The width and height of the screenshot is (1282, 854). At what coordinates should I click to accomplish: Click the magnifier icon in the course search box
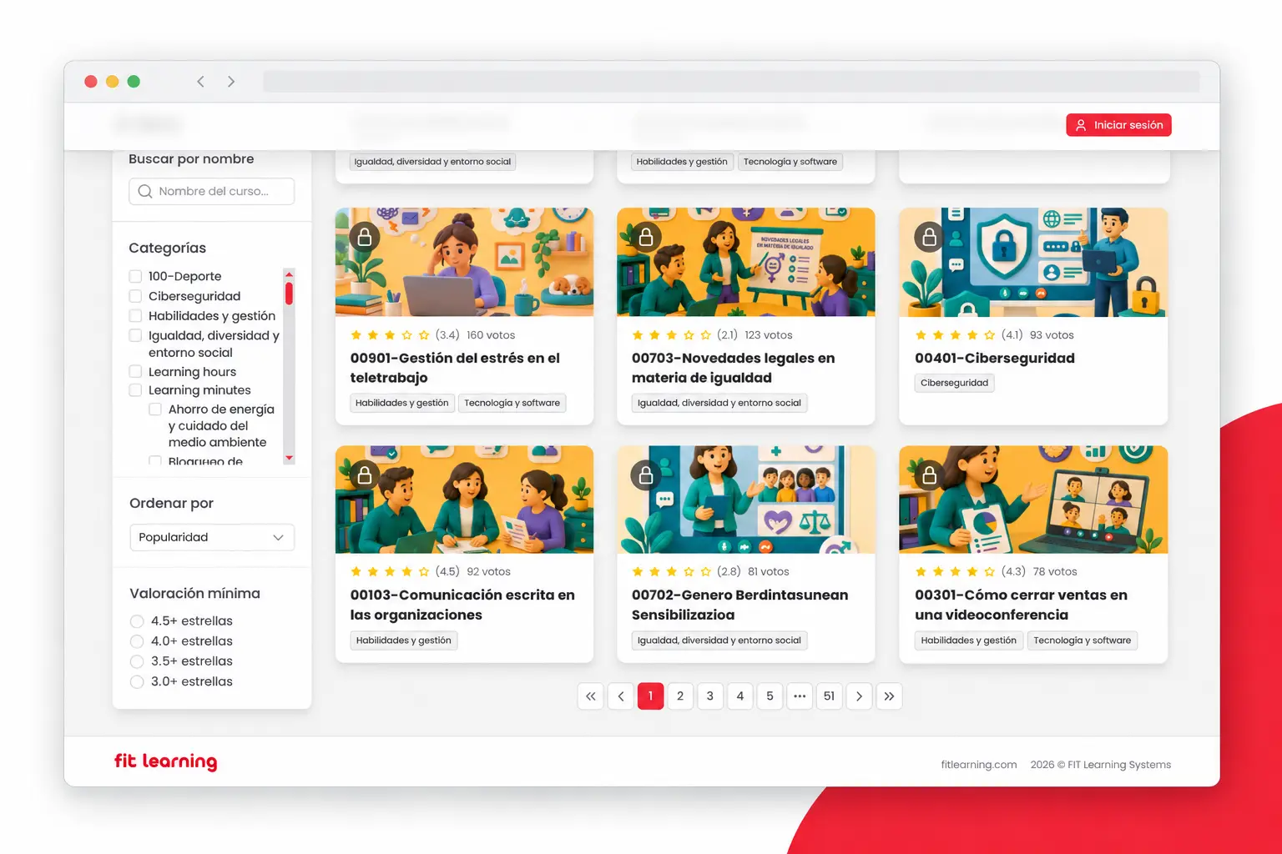[x=145, y=191]
